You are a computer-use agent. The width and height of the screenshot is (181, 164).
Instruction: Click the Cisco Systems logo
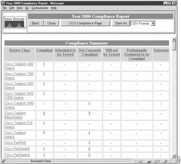point(15,23)
